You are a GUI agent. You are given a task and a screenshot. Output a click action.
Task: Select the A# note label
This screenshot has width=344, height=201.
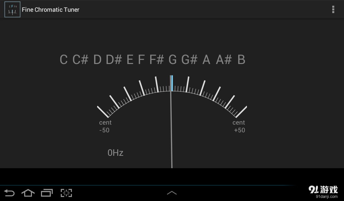224,60
